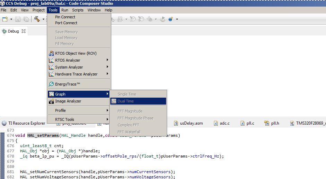326x179 pixels.
Task: Open the File menu
Action: pyautogui.click(x=3, y=10)
